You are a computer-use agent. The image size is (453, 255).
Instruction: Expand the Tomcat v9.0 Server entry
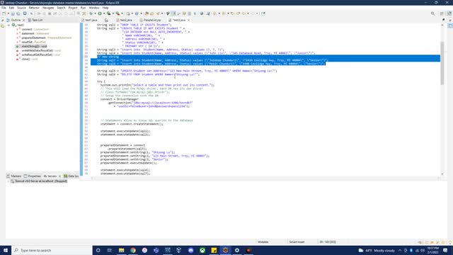pos(8,181)
